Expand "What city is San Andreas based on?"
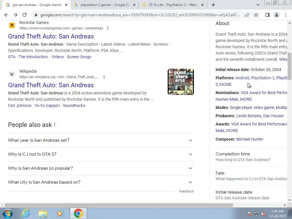Screen dimensions: 292x219 pyautogui.click(x=101, y=182)
